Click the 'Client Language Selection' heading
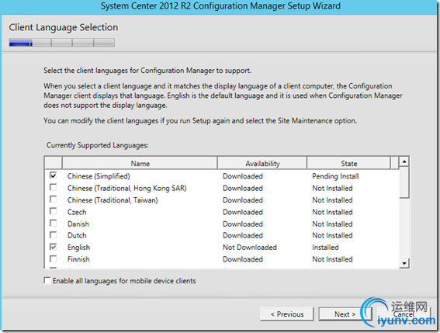 point(64,27)
